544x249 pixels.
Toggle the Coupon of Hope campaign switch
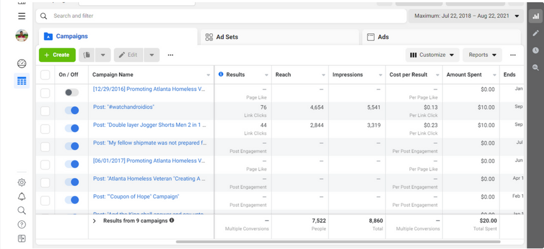[72, 200]
